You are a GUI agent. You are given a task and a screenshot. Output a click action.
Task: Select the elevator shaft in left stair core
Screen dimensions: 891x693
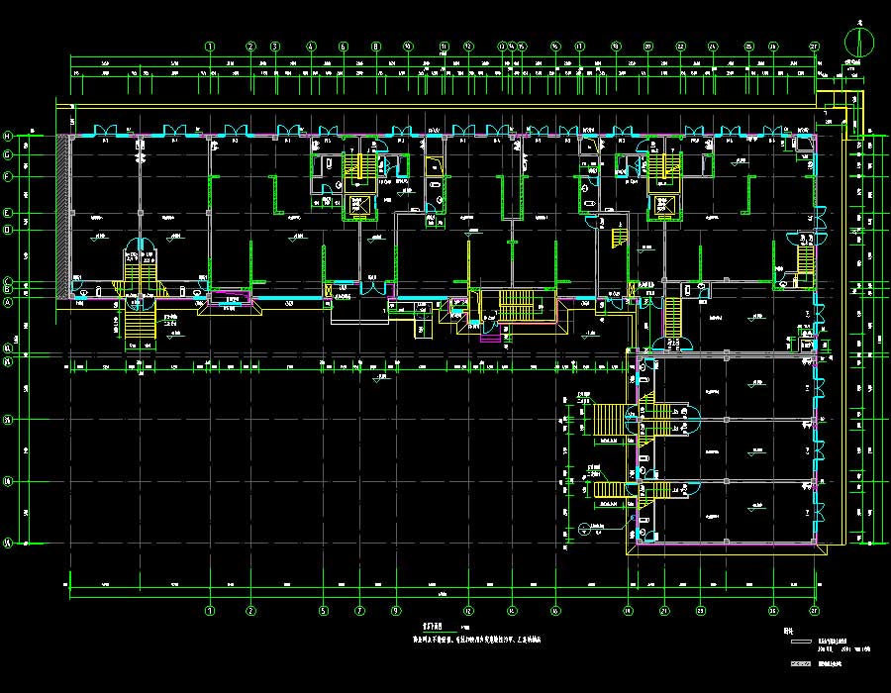[x=356, y=206]
